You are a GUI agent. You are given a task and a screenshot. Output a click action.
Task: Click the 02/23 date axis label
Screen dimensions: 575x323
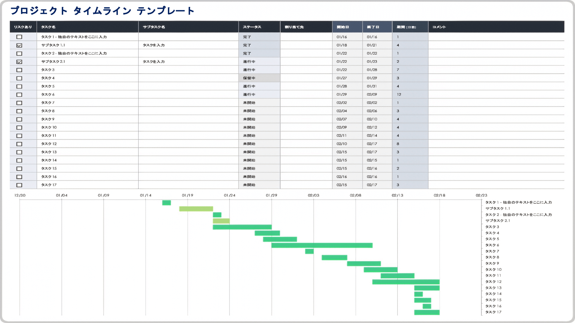point(482,195)
